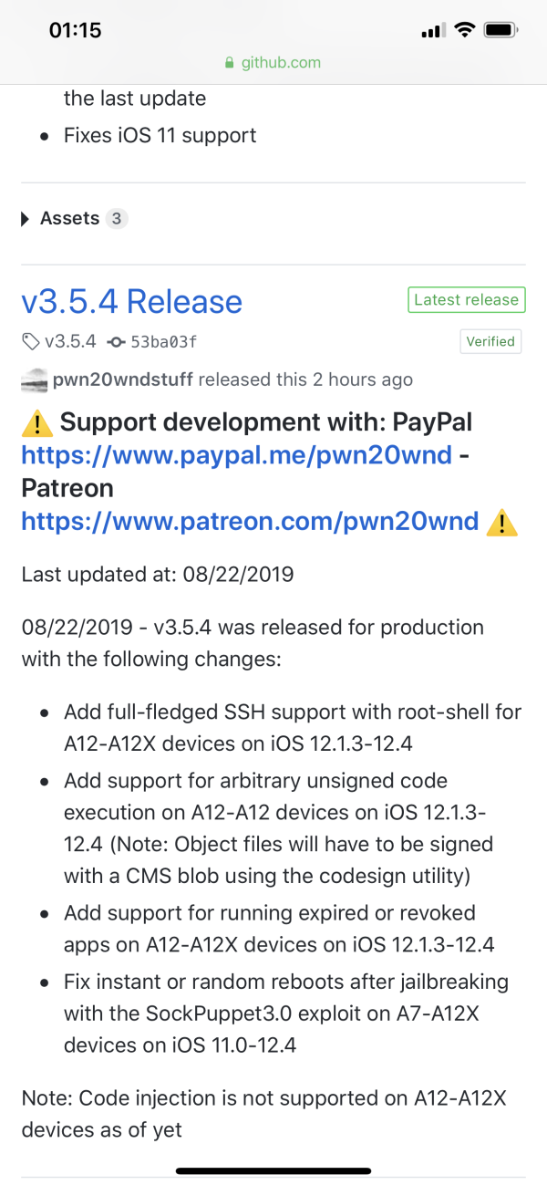This screenshot has height=1185, width=547.
Task: Open the v3.5.4 Release title link
Action: coord(132,301)
